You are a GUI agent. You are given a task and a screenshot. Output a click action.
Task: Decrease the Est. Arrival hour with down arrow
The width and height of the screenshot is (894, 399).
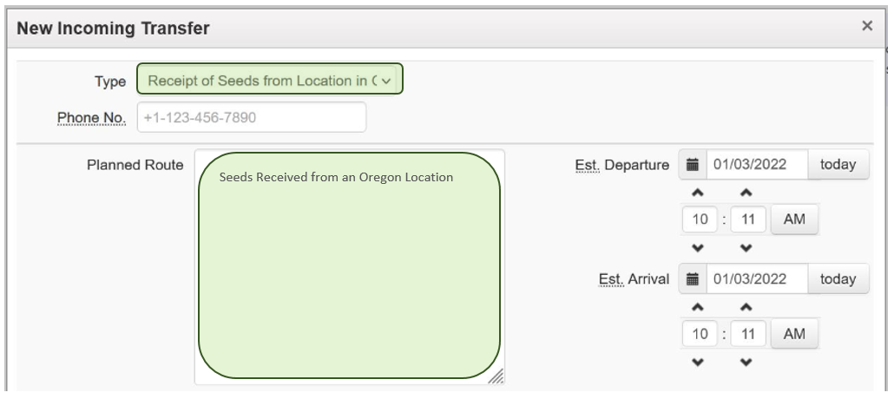[x=698, y=362]
